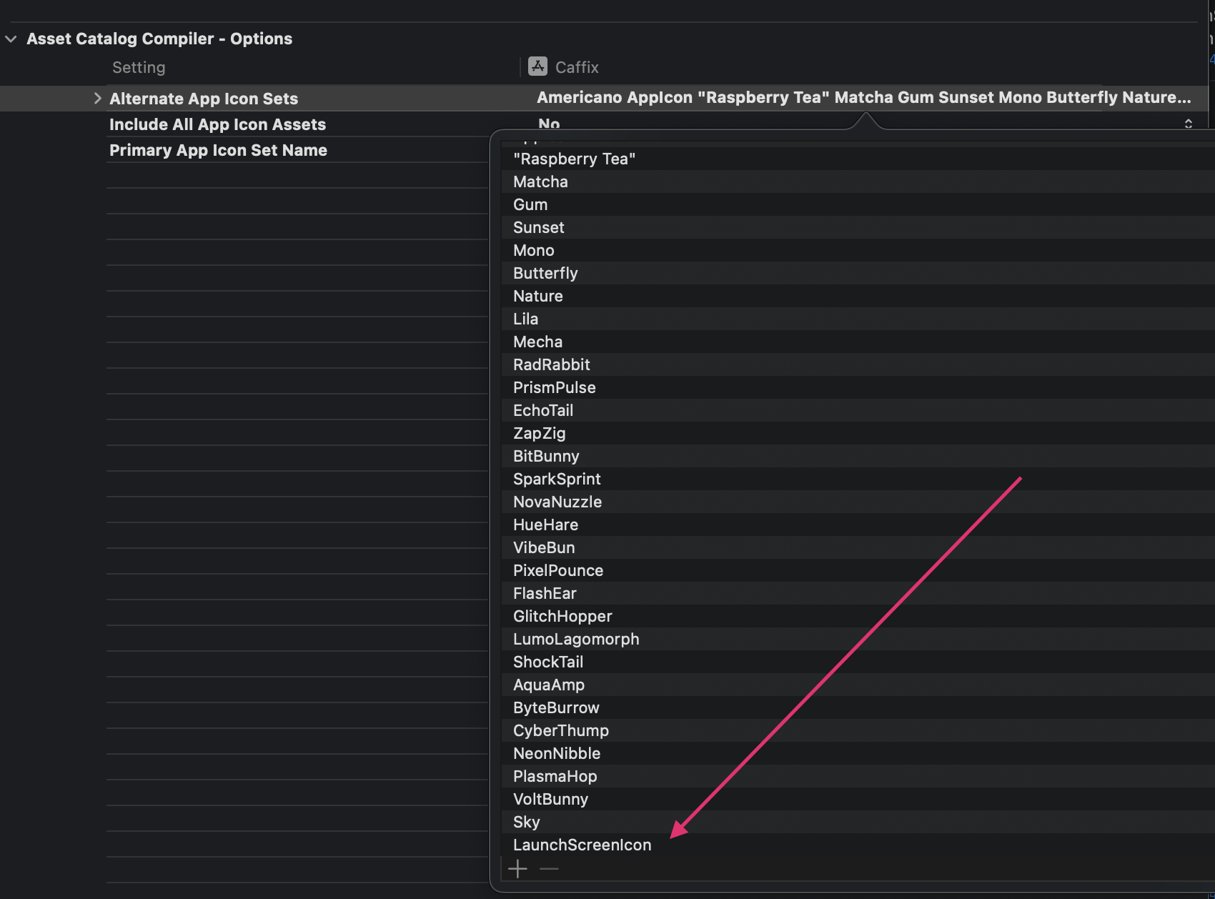Select the "Raspberry Tea" list entry
1215x899 pixels.
tap(574, 159)
